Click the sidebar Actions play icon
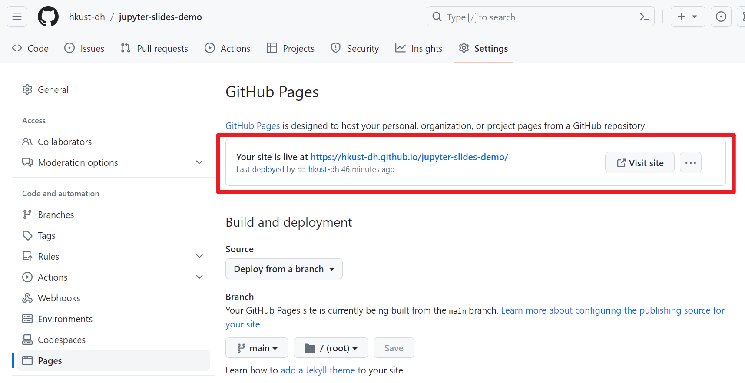Viewport: 745px width, 383px height. pyautogui.click(x=27, y=277)
